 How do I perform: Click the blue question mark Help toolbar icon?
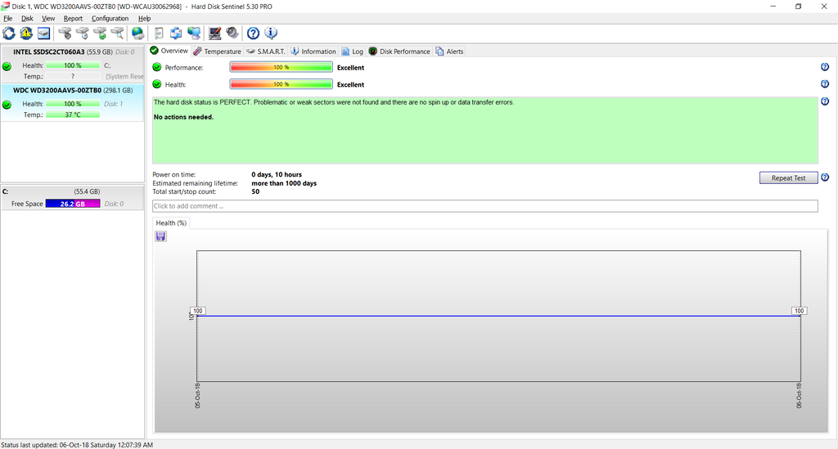(x=254, y=33)
